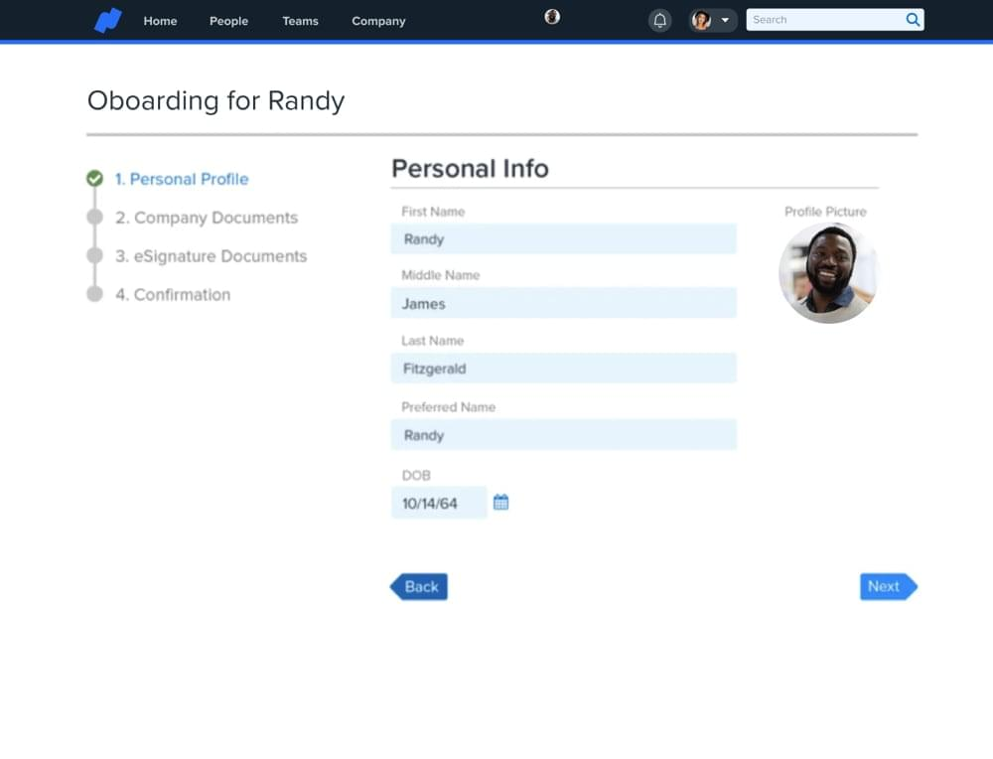Click the user avatar in the navbar
This screenshot has width=993, height=759.
tap(702, 21)
